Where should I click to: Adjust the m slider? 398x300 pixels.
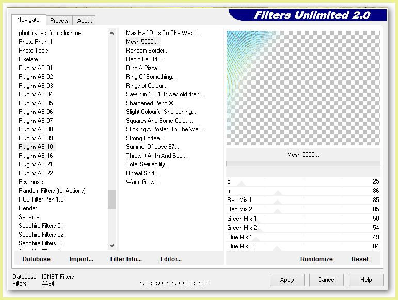coord(303,191)
